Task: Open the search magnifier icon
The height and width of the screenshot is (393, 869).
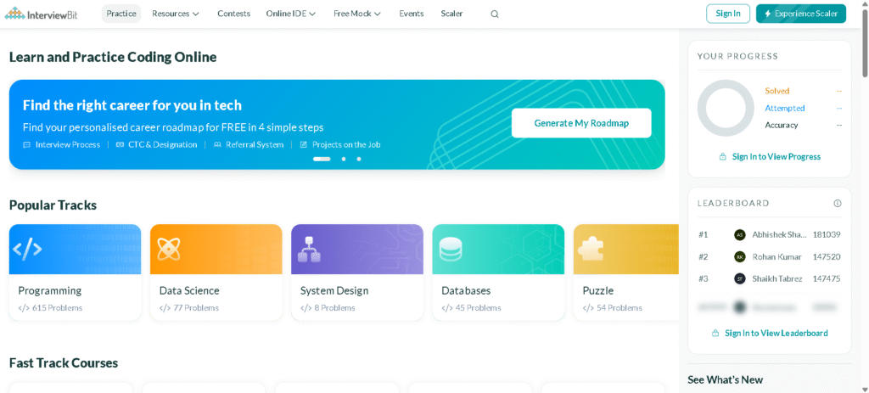Action: 495,14
